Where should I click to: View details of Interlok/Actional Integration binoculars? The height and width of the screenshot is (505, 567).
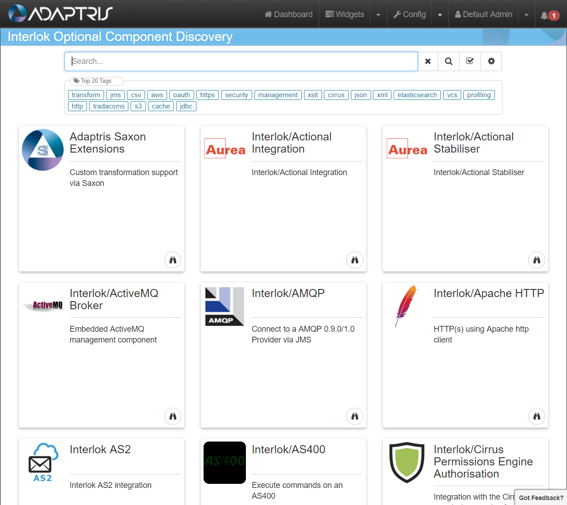(x=354, y=260)
